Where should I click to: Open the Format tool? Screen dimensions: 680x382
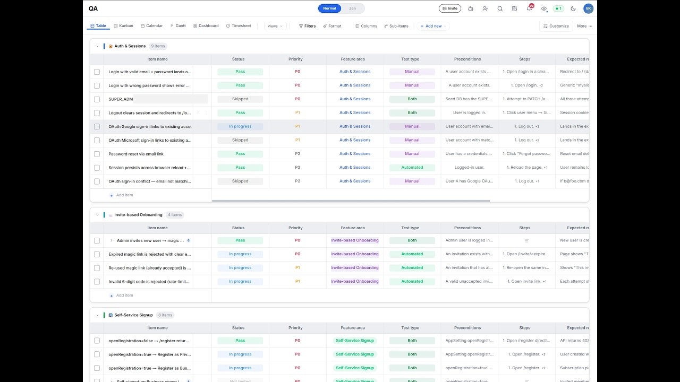coord(332,26)
